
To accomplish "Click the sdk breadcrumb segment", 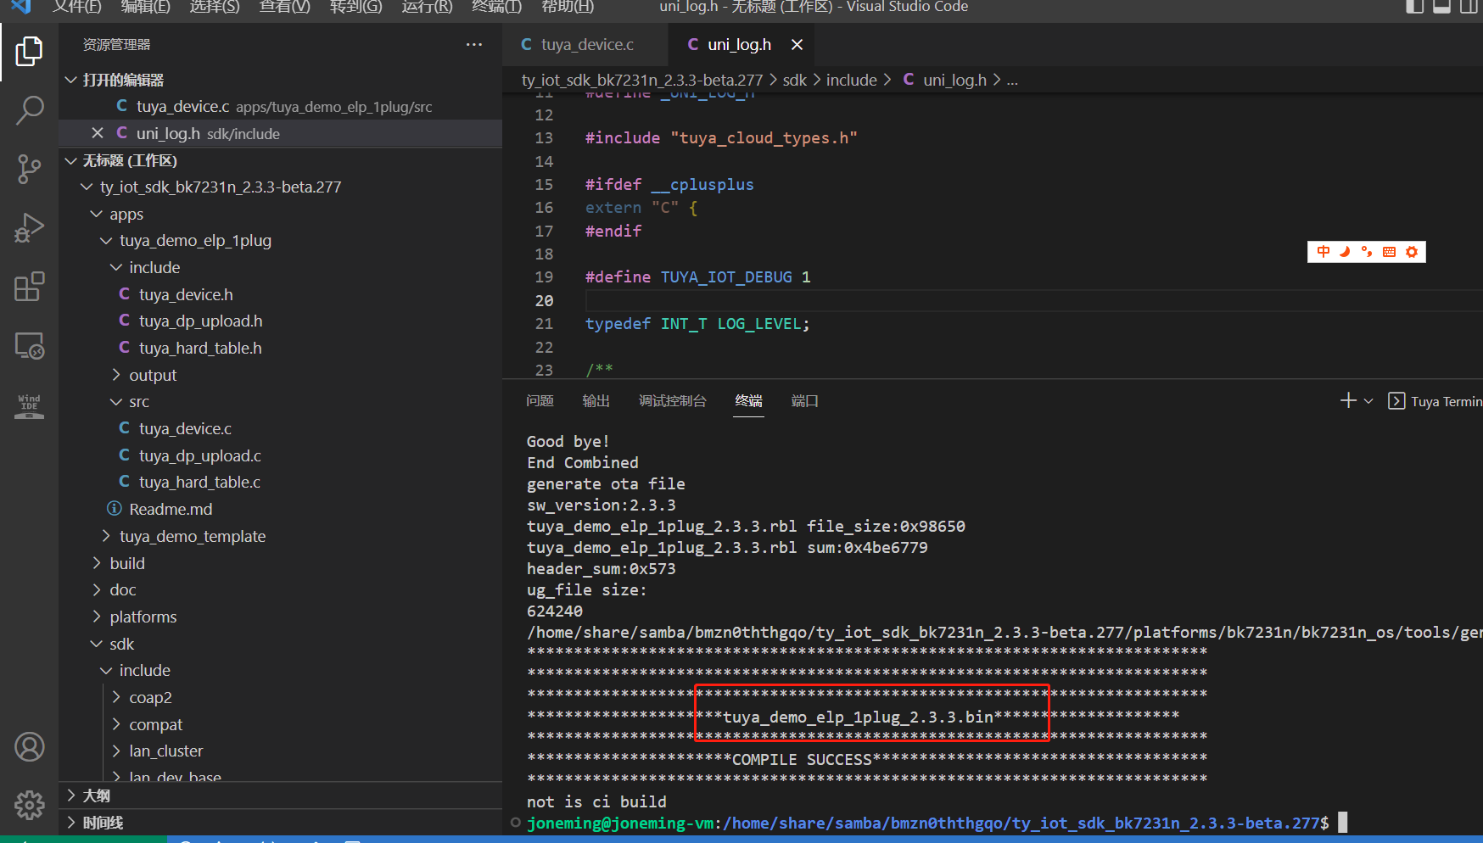I will click(x=795, y=80).
